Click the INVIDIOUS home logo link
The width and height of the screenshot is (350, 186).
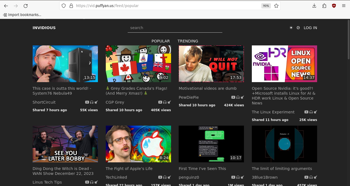tap(44, 28)
